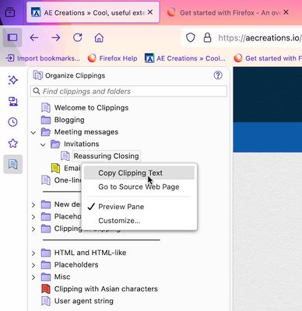Toggle the sidebar button in toolbar
This screenshot has height=311, width=302.
click(12, 37)
